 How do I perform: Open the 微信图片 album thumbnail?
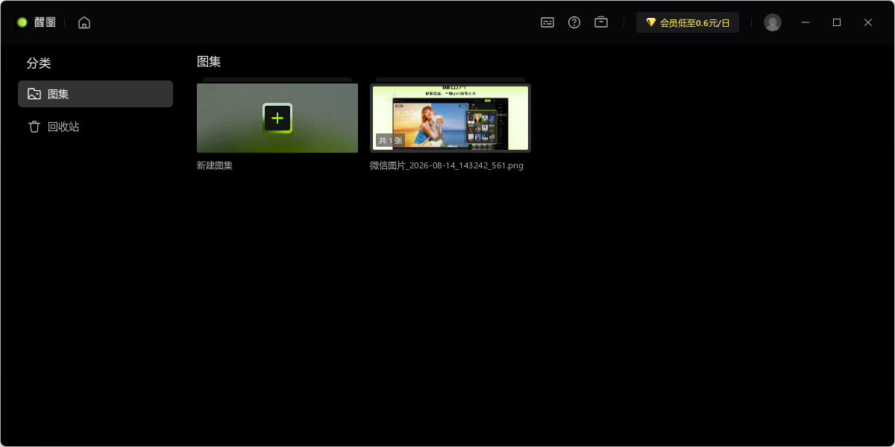[x=450, y=118]
